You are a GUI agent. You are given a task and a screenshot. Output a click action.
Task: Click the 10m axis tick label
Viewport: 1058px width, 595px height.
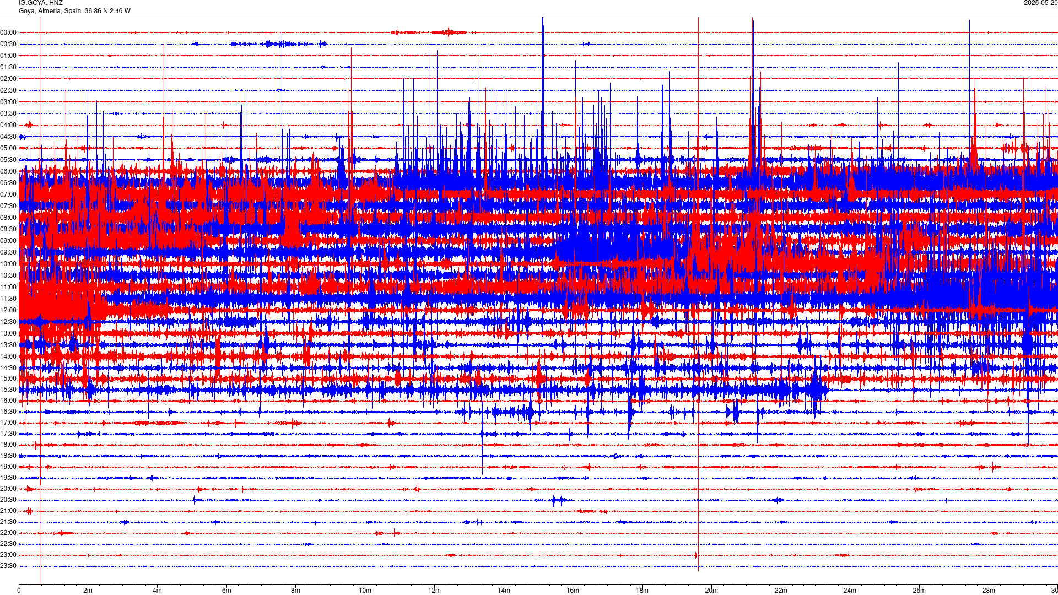point(365,591)
